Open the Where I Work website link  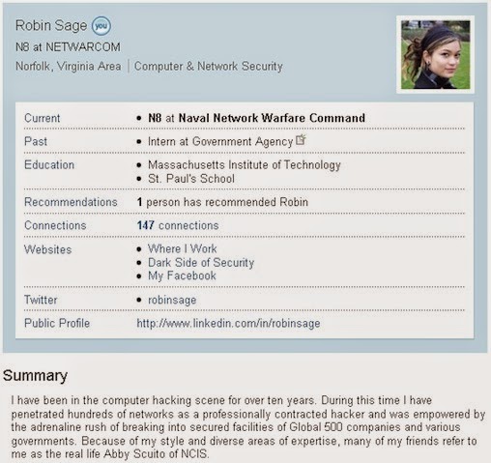[x=183, y=248]
